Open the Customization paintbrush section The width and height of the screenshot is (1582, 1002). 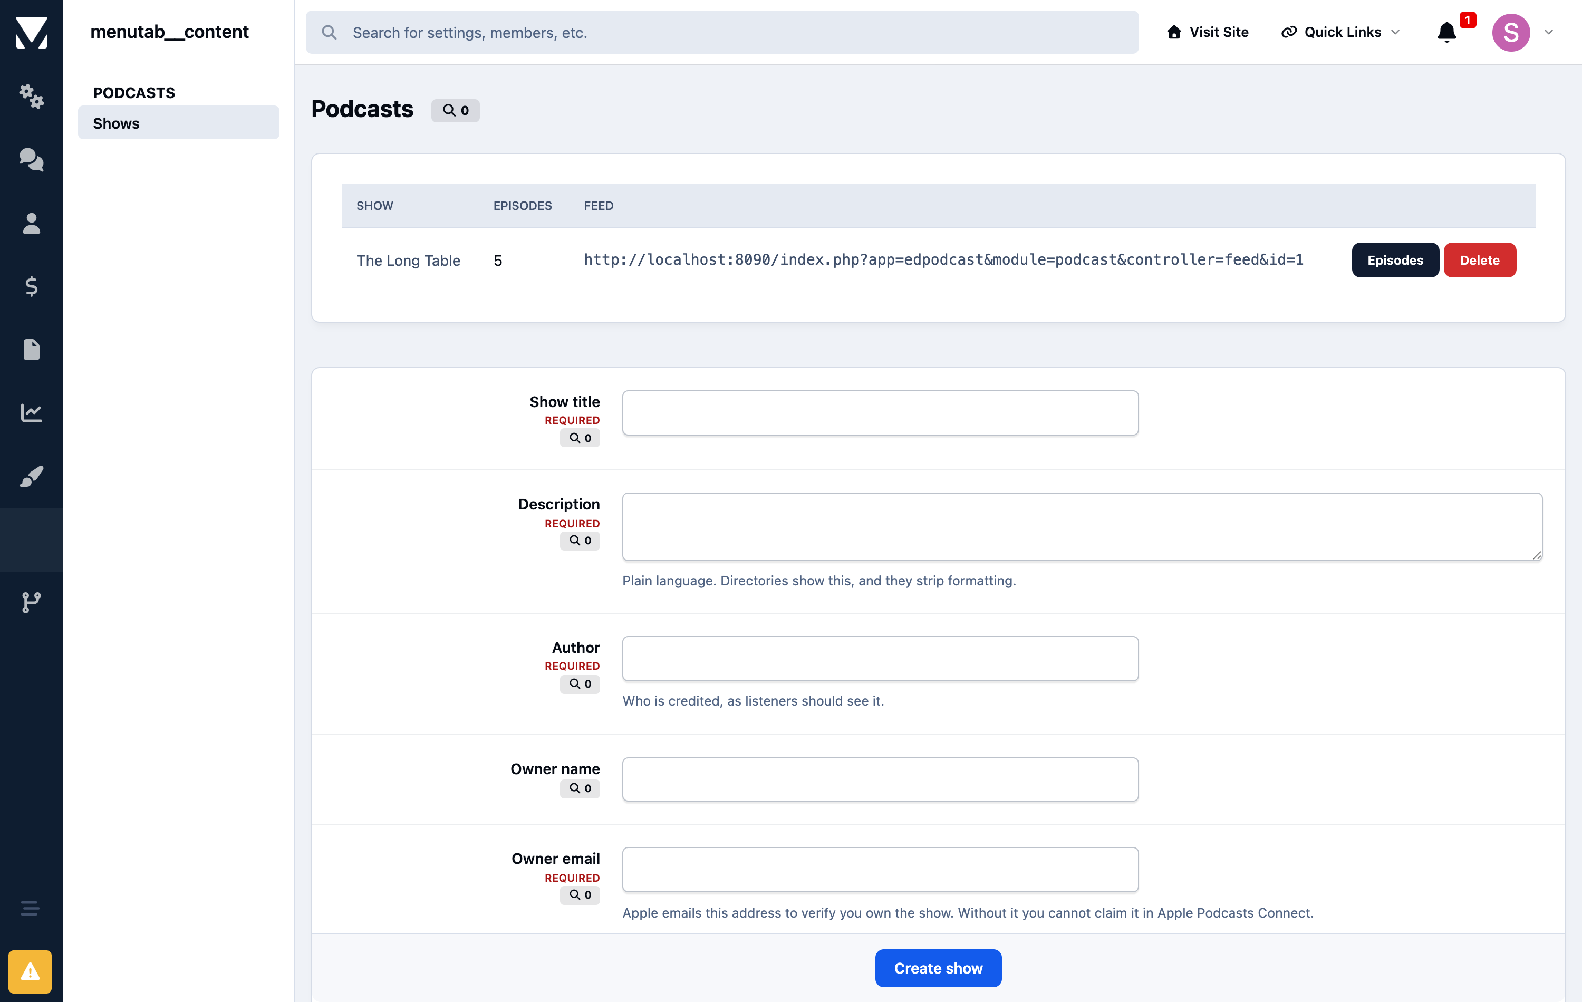click(32, 476)
